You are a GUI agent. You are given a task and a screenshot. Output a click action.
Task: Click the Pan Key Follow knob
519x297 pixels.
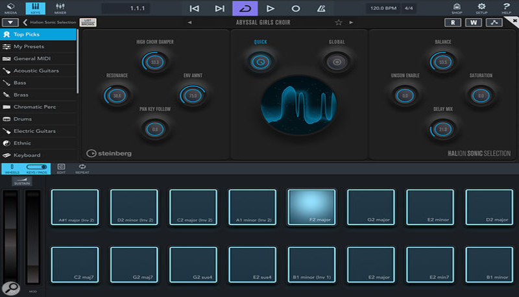click(x=154, y=129)
